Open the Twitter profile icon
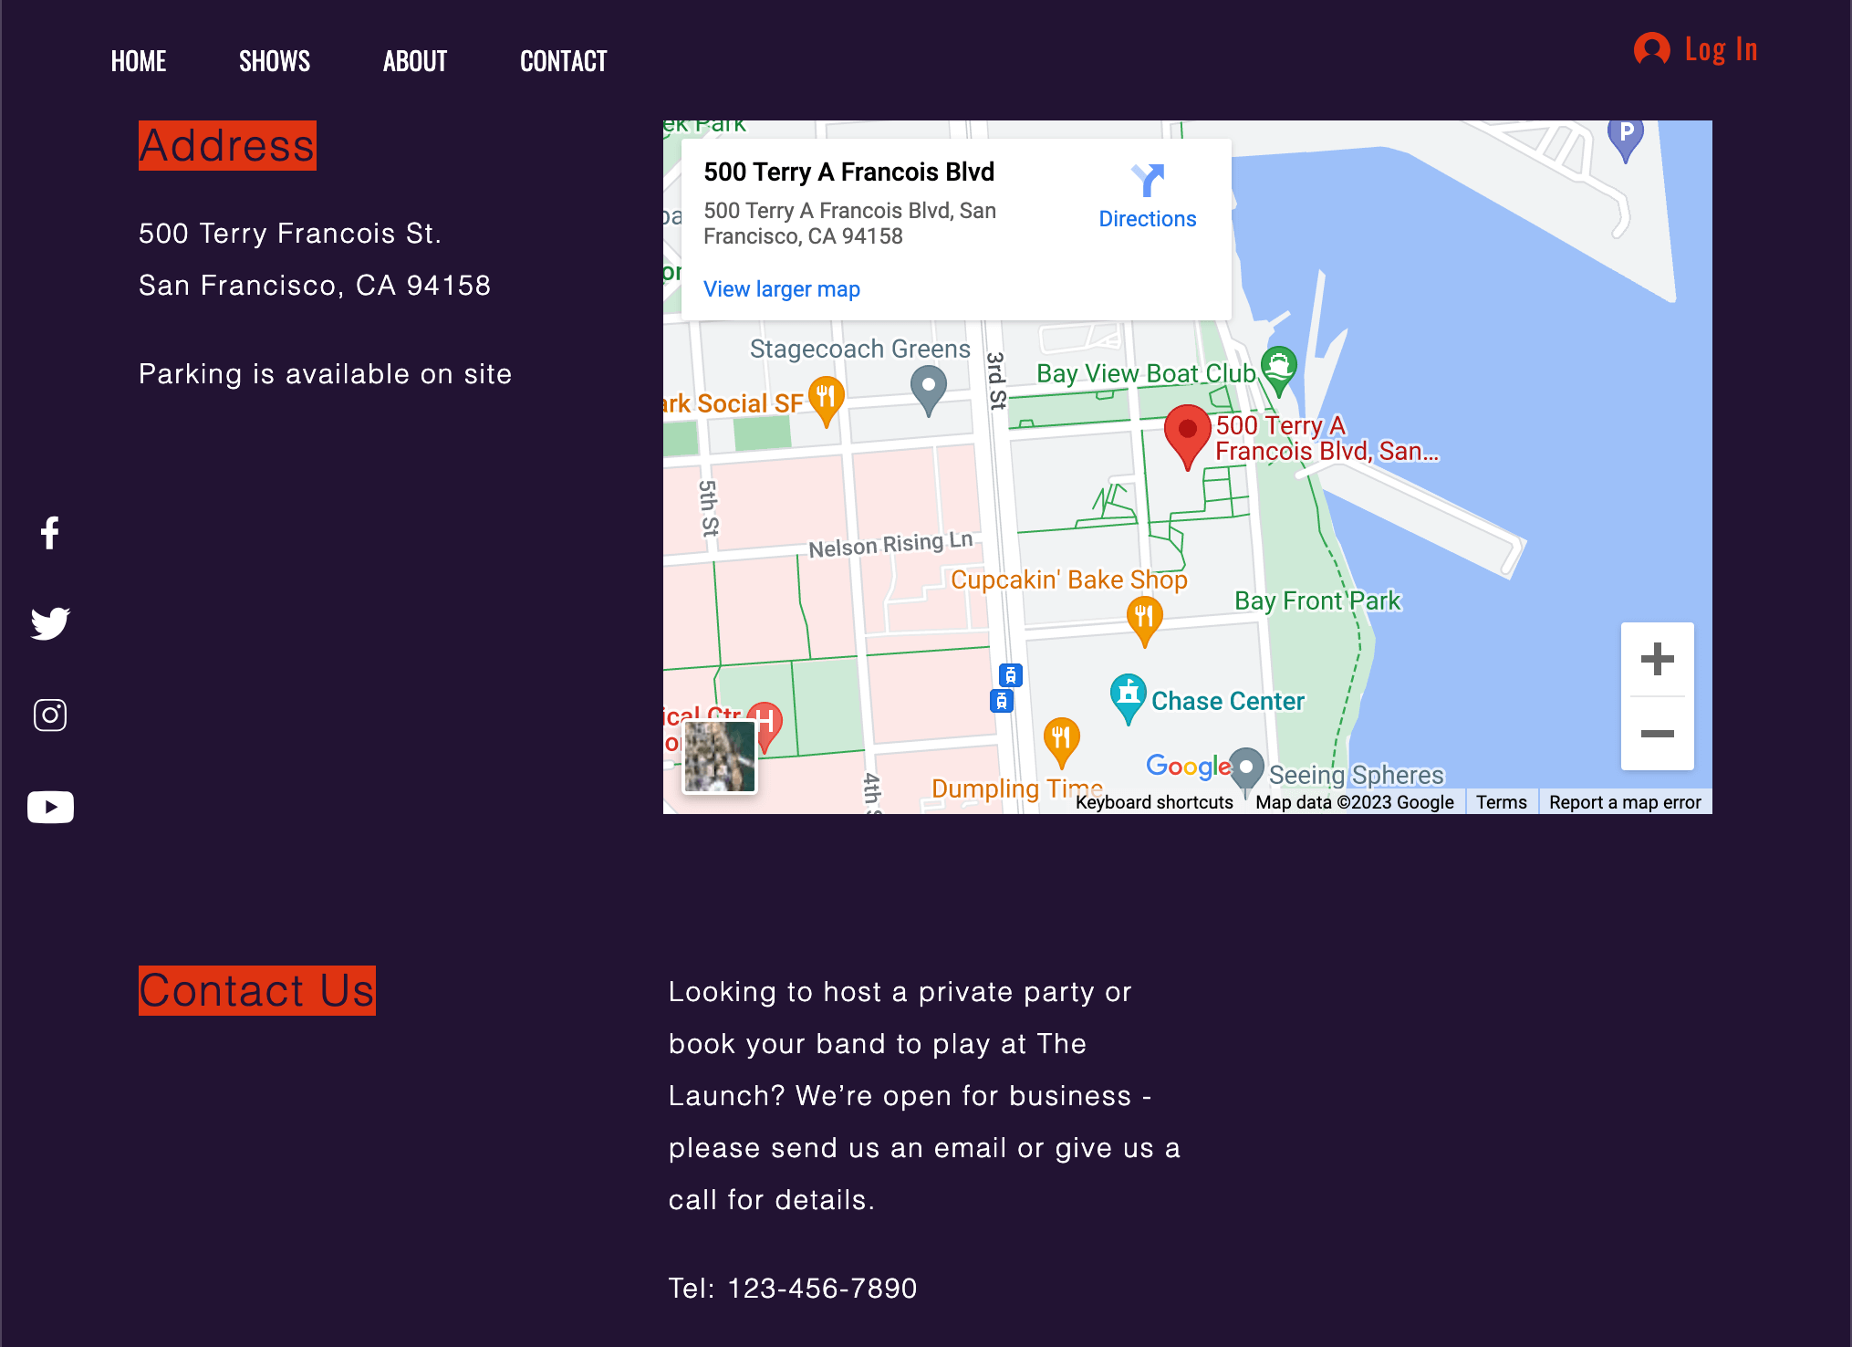 [x=50, y=623]
